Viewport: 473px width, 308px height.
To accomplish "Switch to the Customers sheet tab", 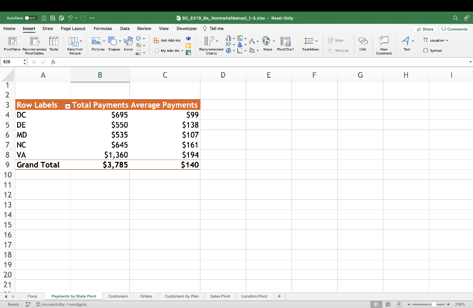I will point(118,296).
